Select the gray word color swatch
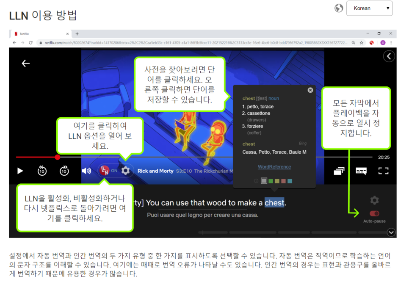Screen dimensions: 409x282 (264, 180)
